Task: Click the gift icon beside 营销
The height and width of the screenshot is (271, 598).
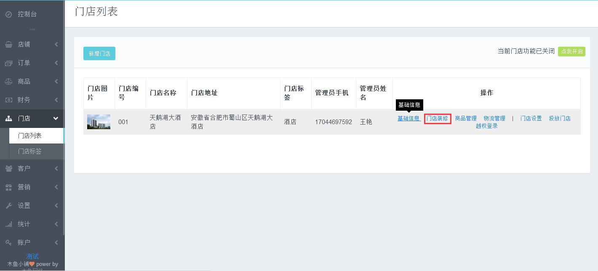Action: coord(8,187)
